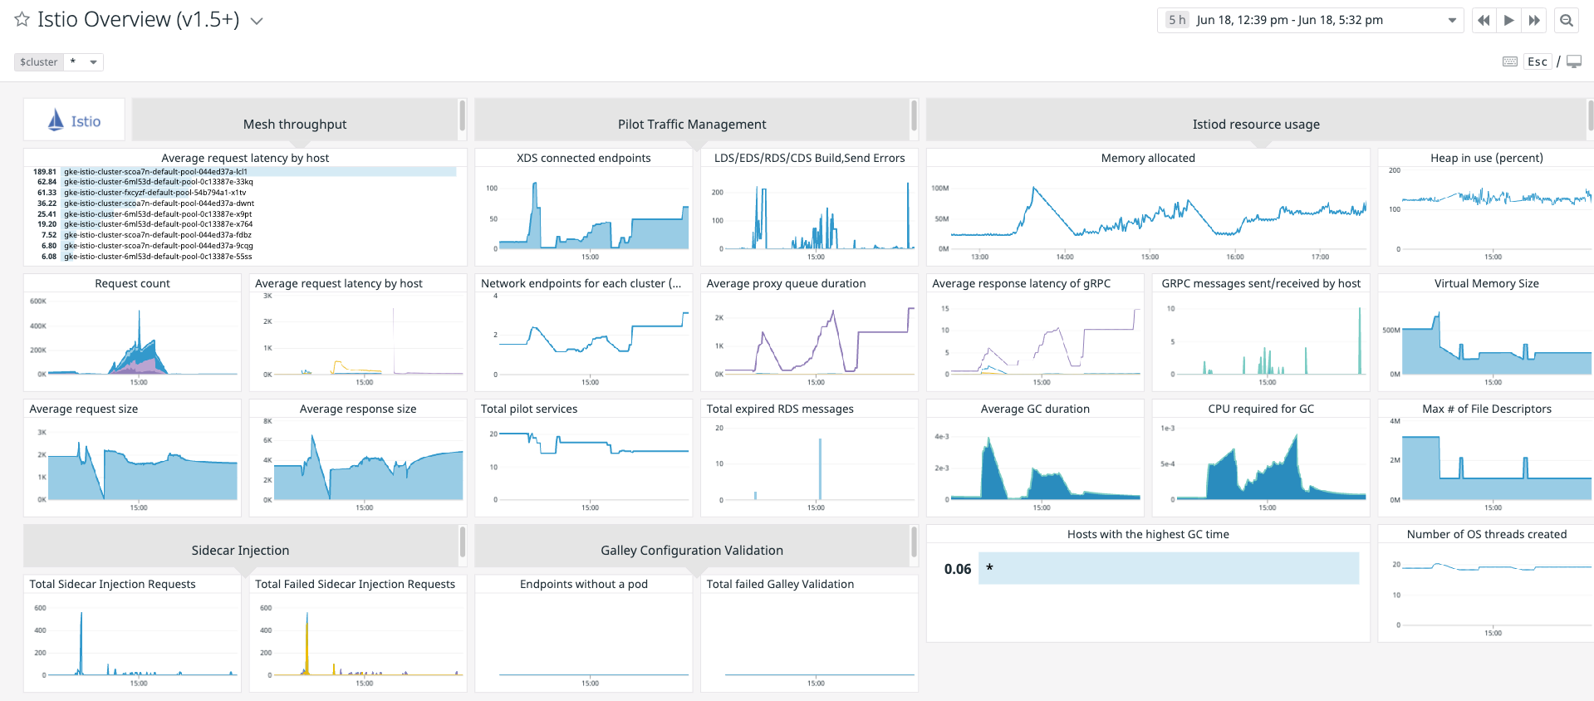1594x701 pixels.
Task: Select the Pilot Traffic Management section header
Action: [691, 124]
